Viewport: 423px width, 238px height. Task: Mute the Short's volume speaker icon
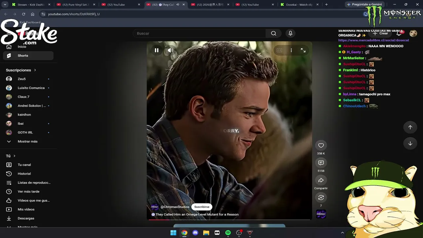pos(171,50)
